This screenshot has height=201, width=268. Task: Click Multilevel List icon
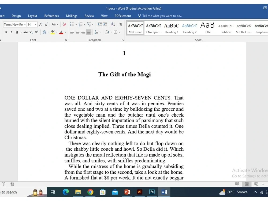(89, 24)
